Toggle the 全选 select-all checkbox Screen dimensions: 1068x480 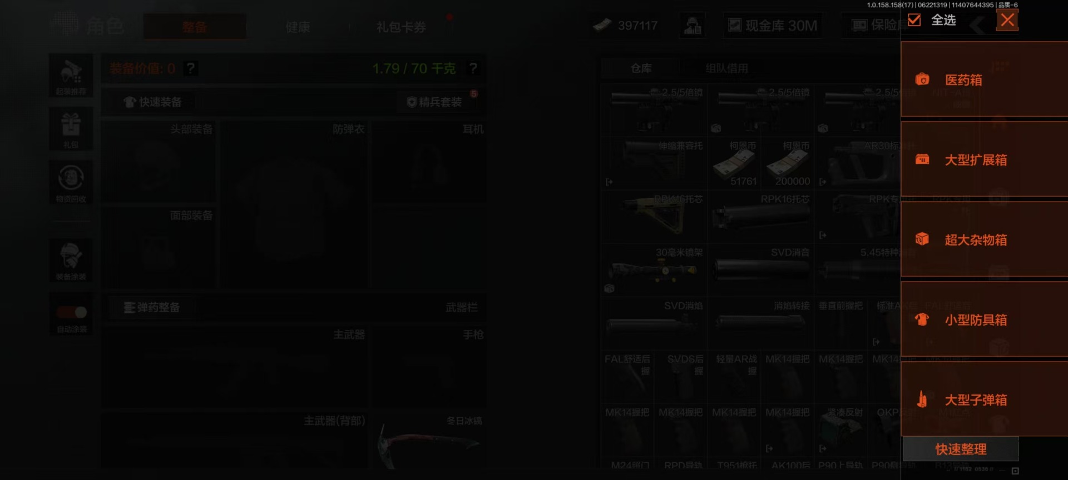[x=914, y=21]
